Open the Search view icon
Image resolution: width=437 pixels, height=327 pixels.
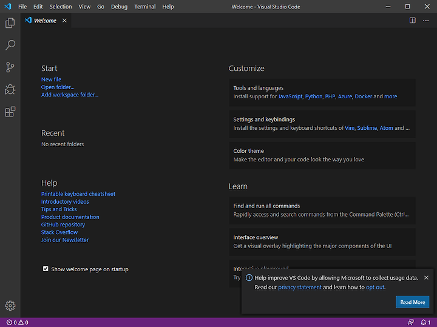tap(10, 45)
